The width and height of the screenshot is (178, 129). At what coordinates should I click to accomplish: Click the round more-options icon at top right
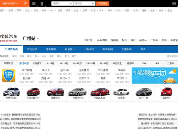[174, 4]
